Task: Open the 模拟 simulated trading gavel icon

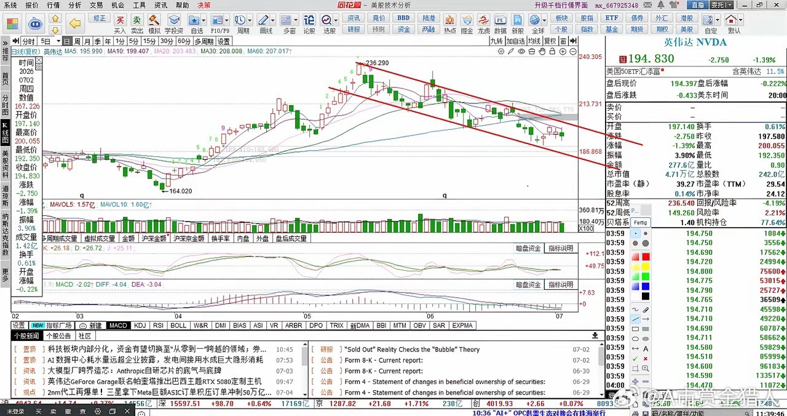Action: point(154,23)
